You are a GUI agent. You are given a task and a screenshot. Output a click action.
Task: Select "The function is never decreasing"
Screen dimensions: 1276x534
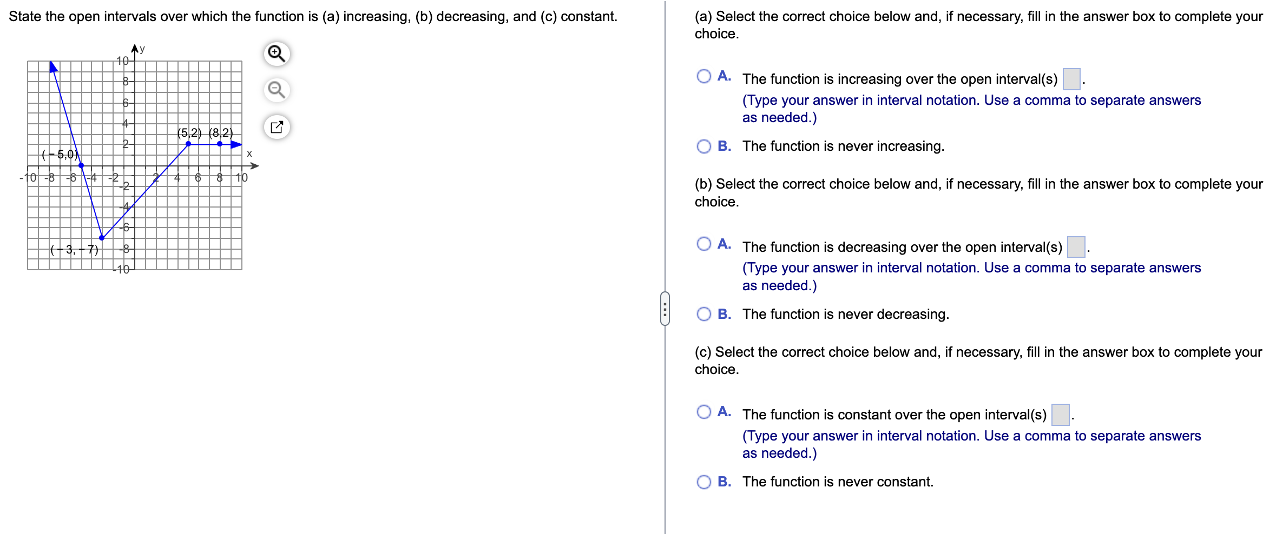pyautogui.click(x=705, y=313)
